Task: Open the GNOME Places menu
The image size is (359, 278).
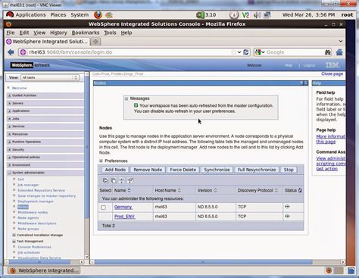Action: tap(58, 15)
